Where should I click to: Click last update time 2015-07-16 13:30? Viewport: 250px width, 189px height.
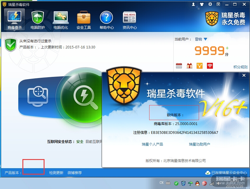coord(80,47)
